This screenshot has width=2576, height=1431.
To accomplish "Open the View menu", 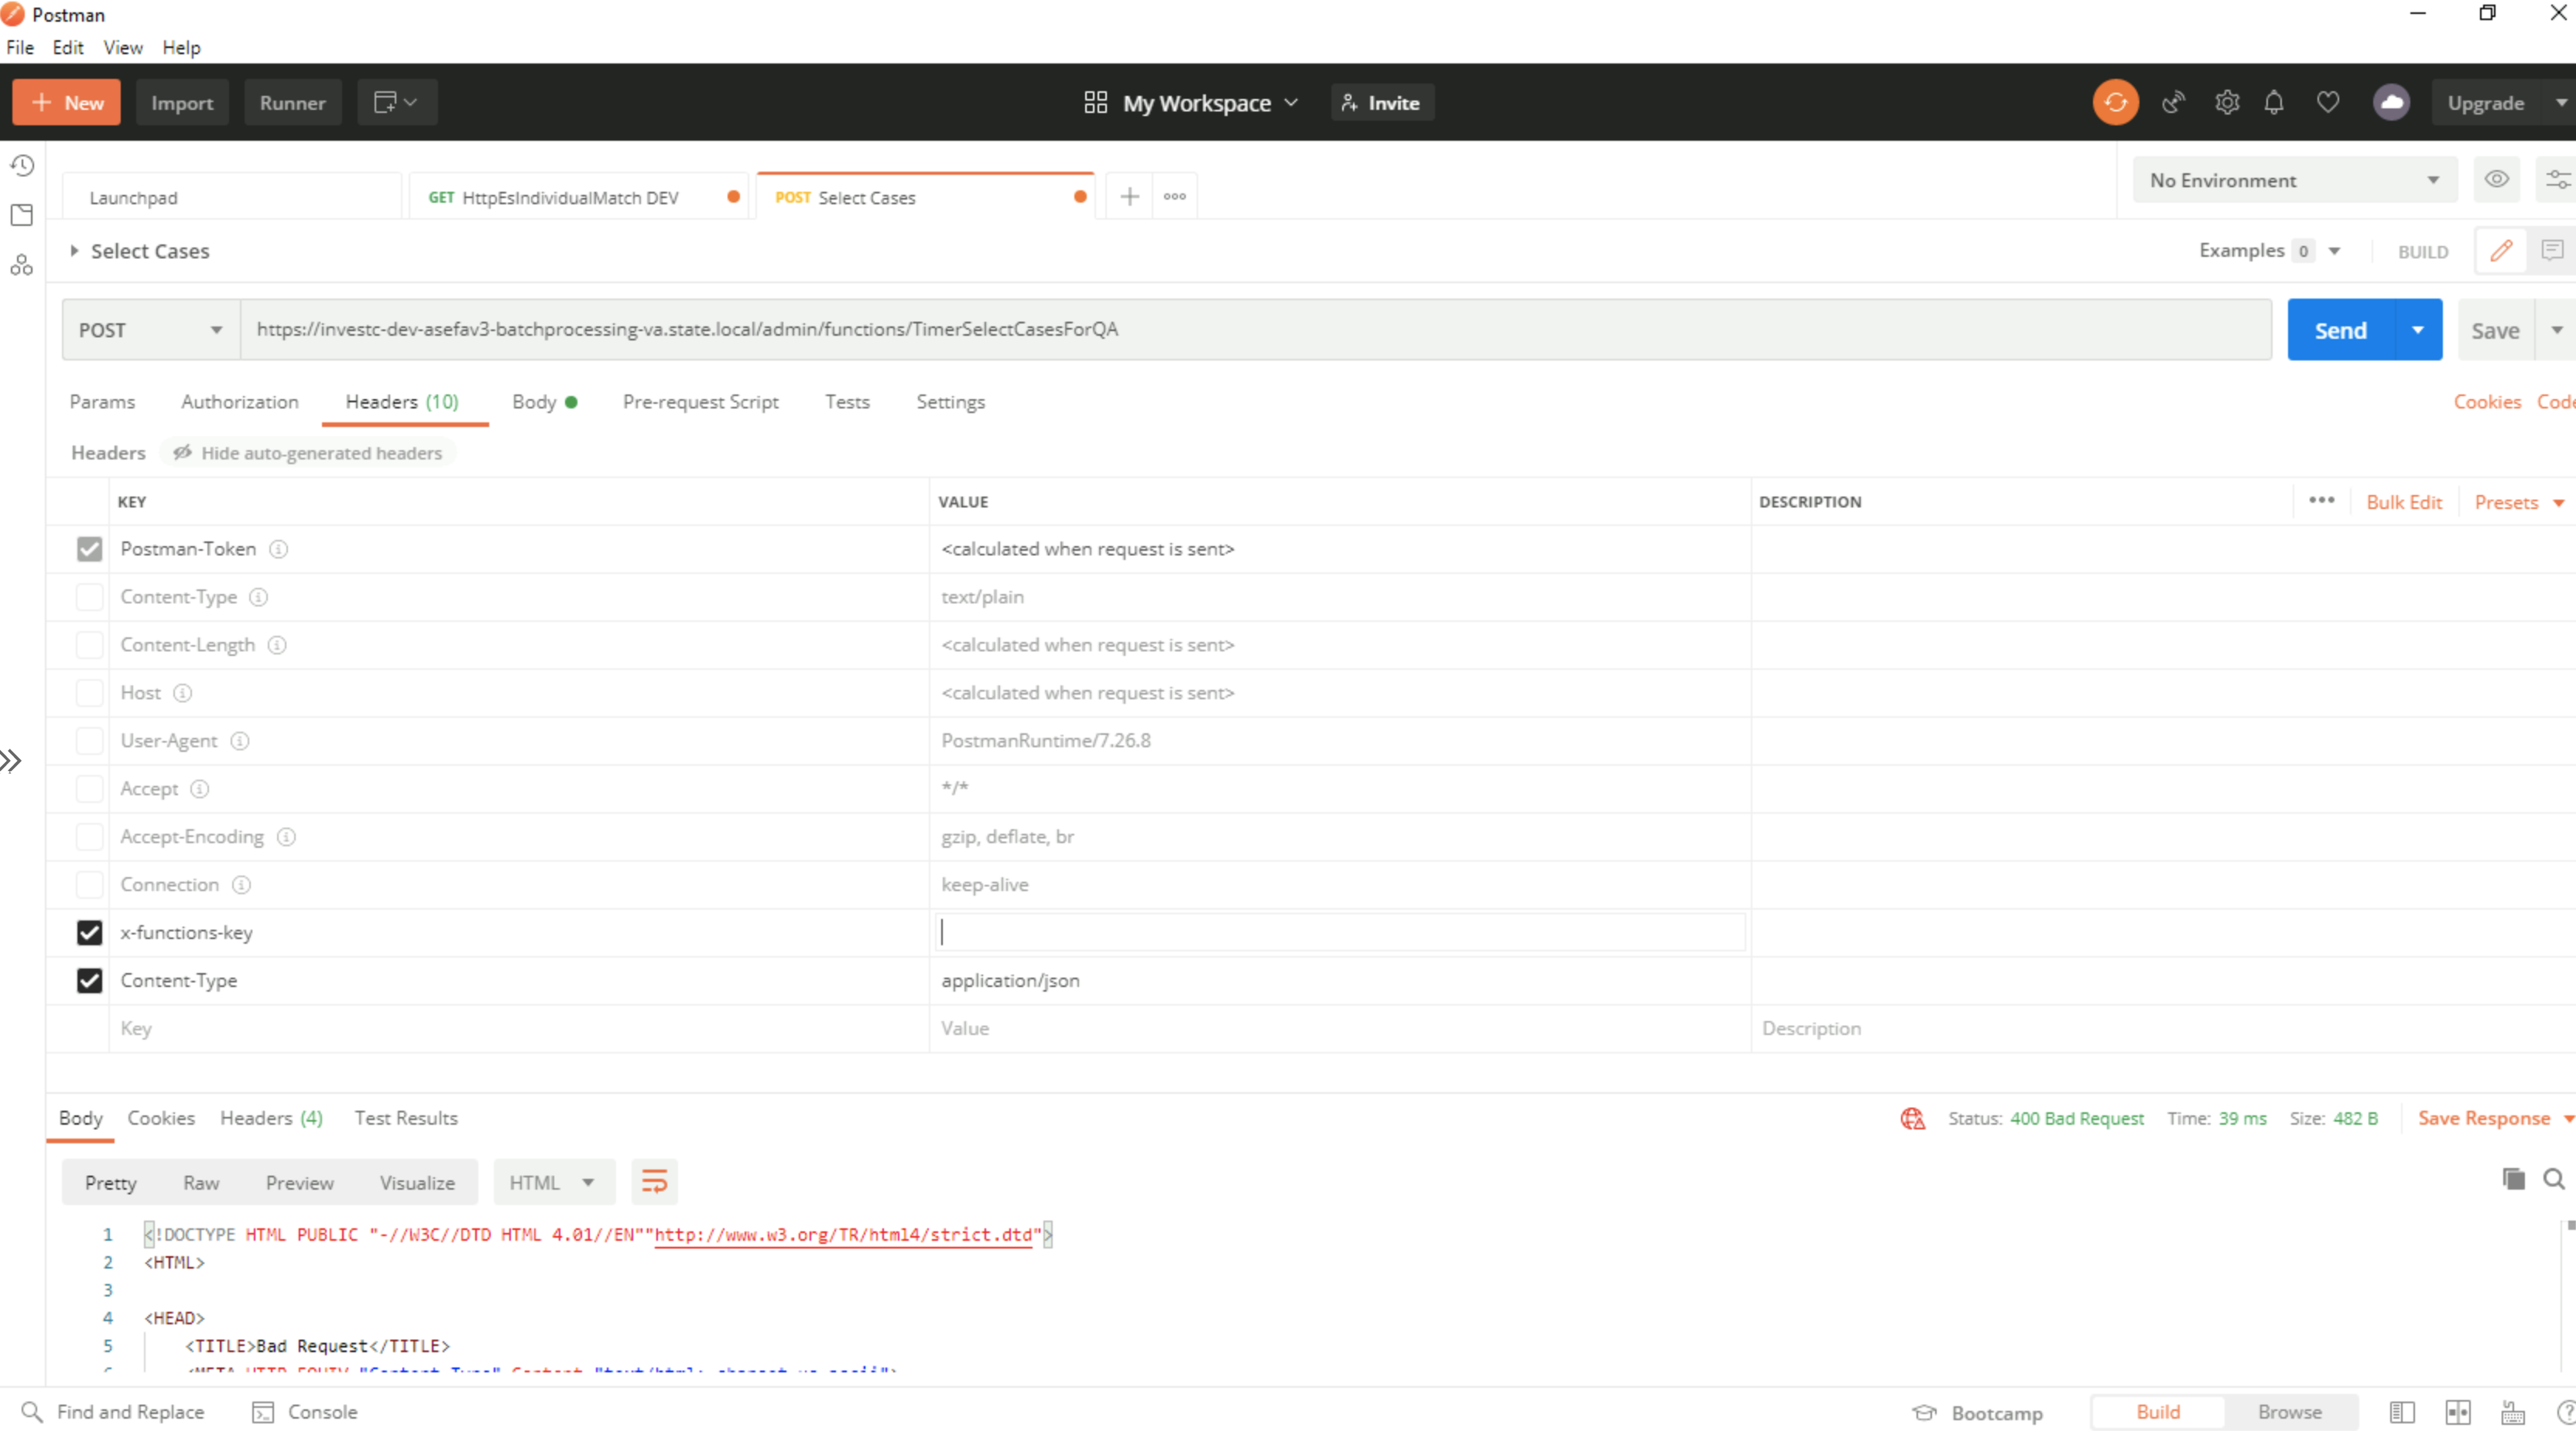I will pos(122,47).
